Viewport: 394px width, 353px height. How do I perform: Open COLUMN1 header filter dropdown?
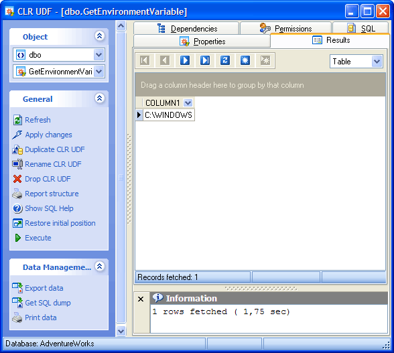point(188,102)
